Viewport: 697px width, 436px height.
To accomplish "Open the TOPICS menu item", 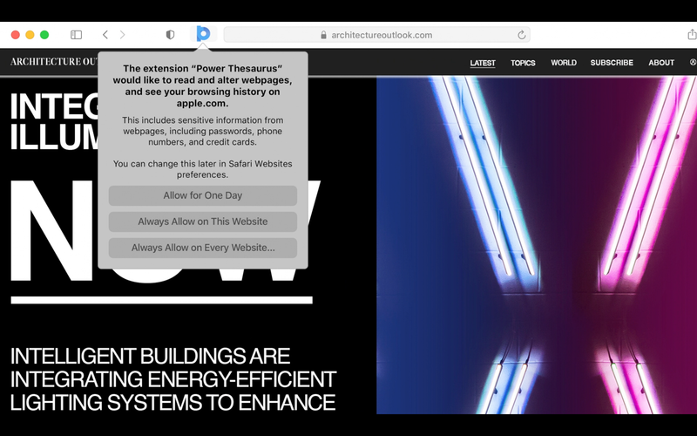I will [523, 63].
